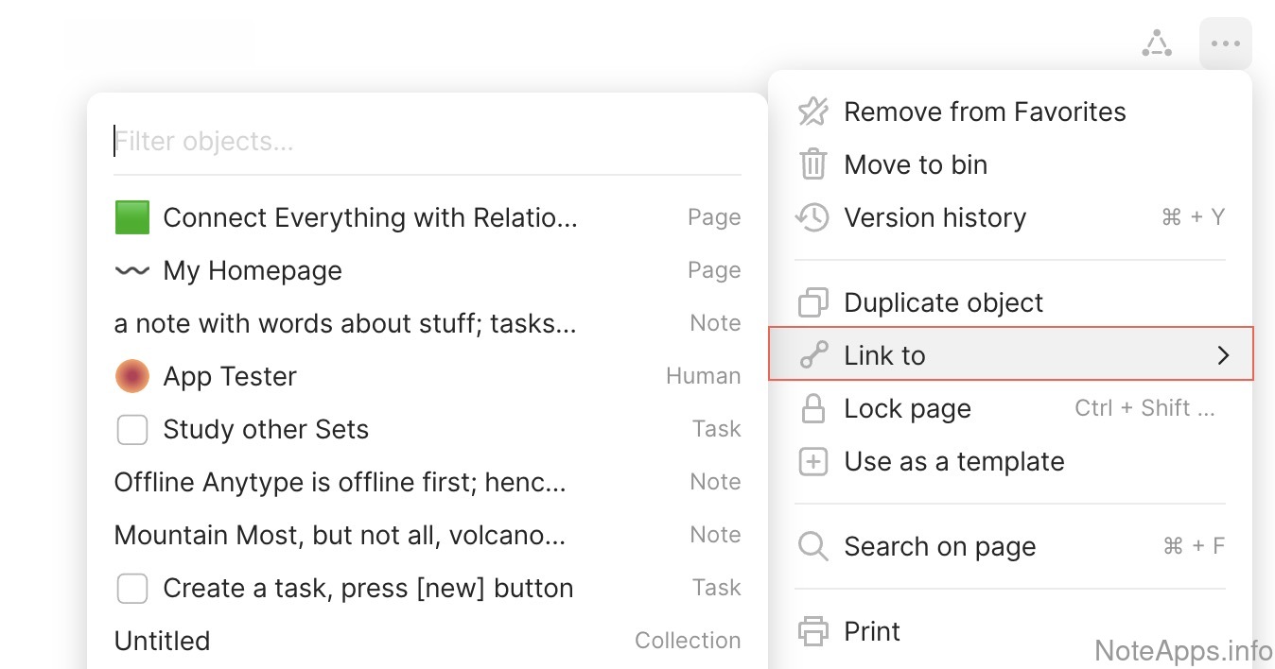The height and width of the screenshot is (669, 1275).
Task: Click the graph view icon at top
Action: click(x=1156, y=43)
